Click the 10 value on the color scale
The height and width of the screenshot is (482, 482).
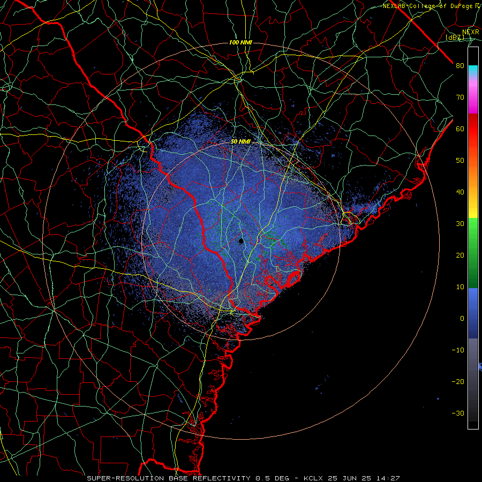click(460, 287)
